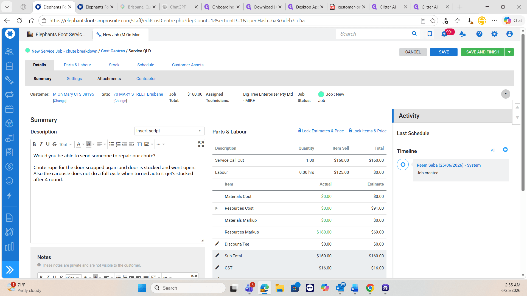
Task: Click Lock Estimates & Price link
Action: pos(321,131)
